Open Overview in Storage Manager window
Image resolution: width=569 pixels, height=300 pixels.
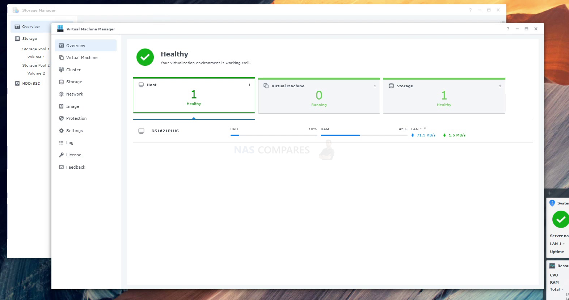(x=31, y=27)
